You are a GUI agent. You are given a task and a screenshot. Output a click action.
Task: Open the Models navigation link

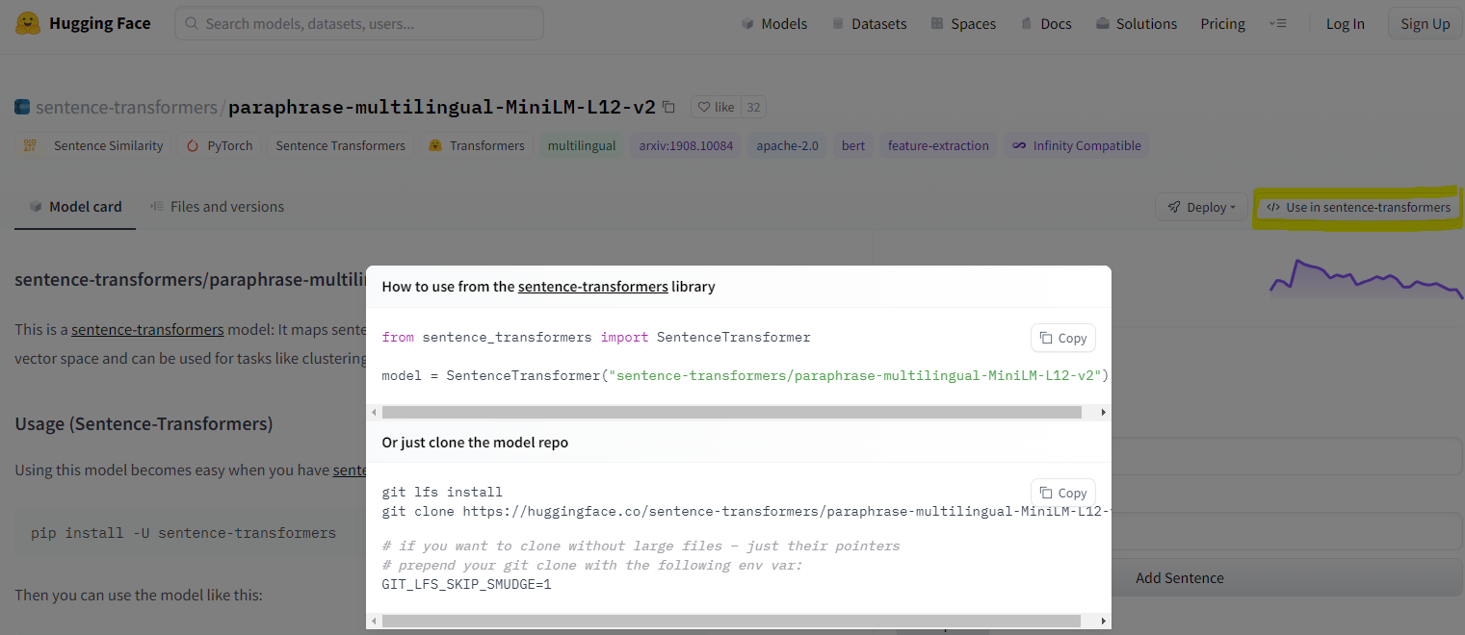[774, 23]
